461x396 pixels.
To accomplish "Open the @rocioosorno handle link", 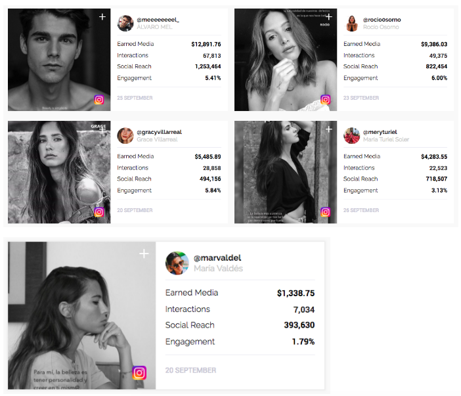I will [x=382, y=20].
